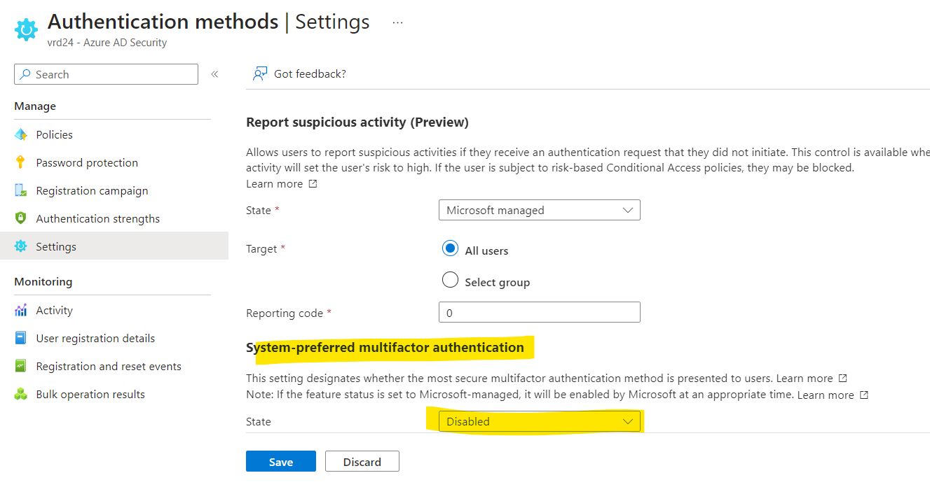Select the Settings entry in sidebar
The image size is (930, 487).
56,246
